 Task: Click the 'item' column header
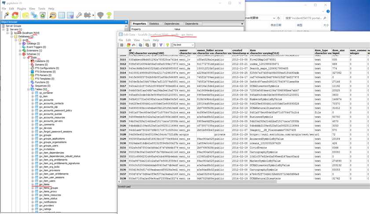[x=282, y=52]
